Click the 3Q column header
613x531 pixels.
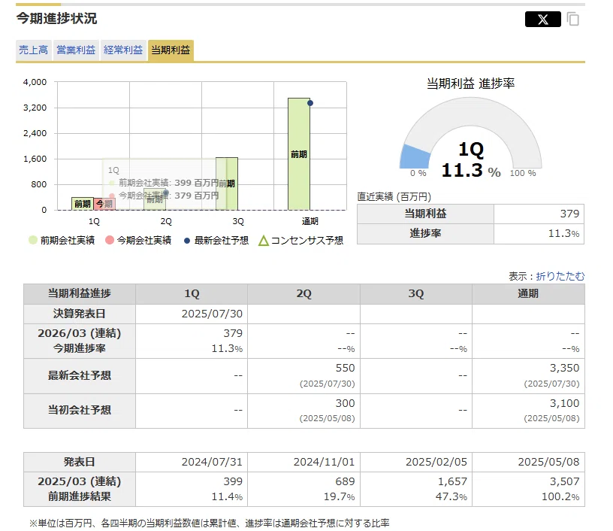click(x=416, y=294)
